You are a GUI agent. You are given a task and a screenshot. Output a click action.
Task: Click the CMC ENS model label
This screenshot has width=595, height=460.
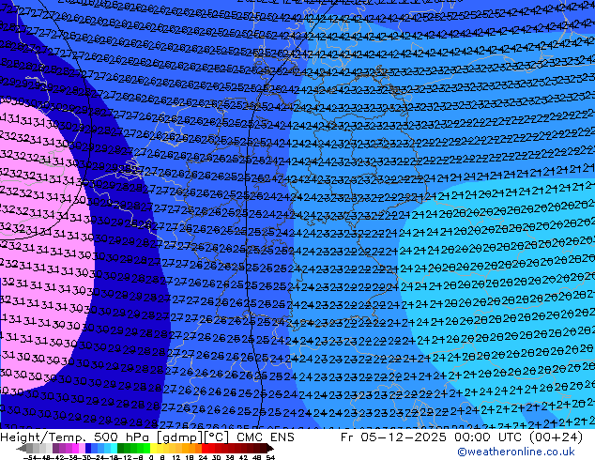click(266, 437)
